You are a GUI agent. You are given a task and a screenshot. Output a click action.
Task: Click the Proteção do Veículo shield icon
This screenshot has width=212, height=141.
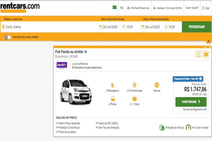click(162, 128)
